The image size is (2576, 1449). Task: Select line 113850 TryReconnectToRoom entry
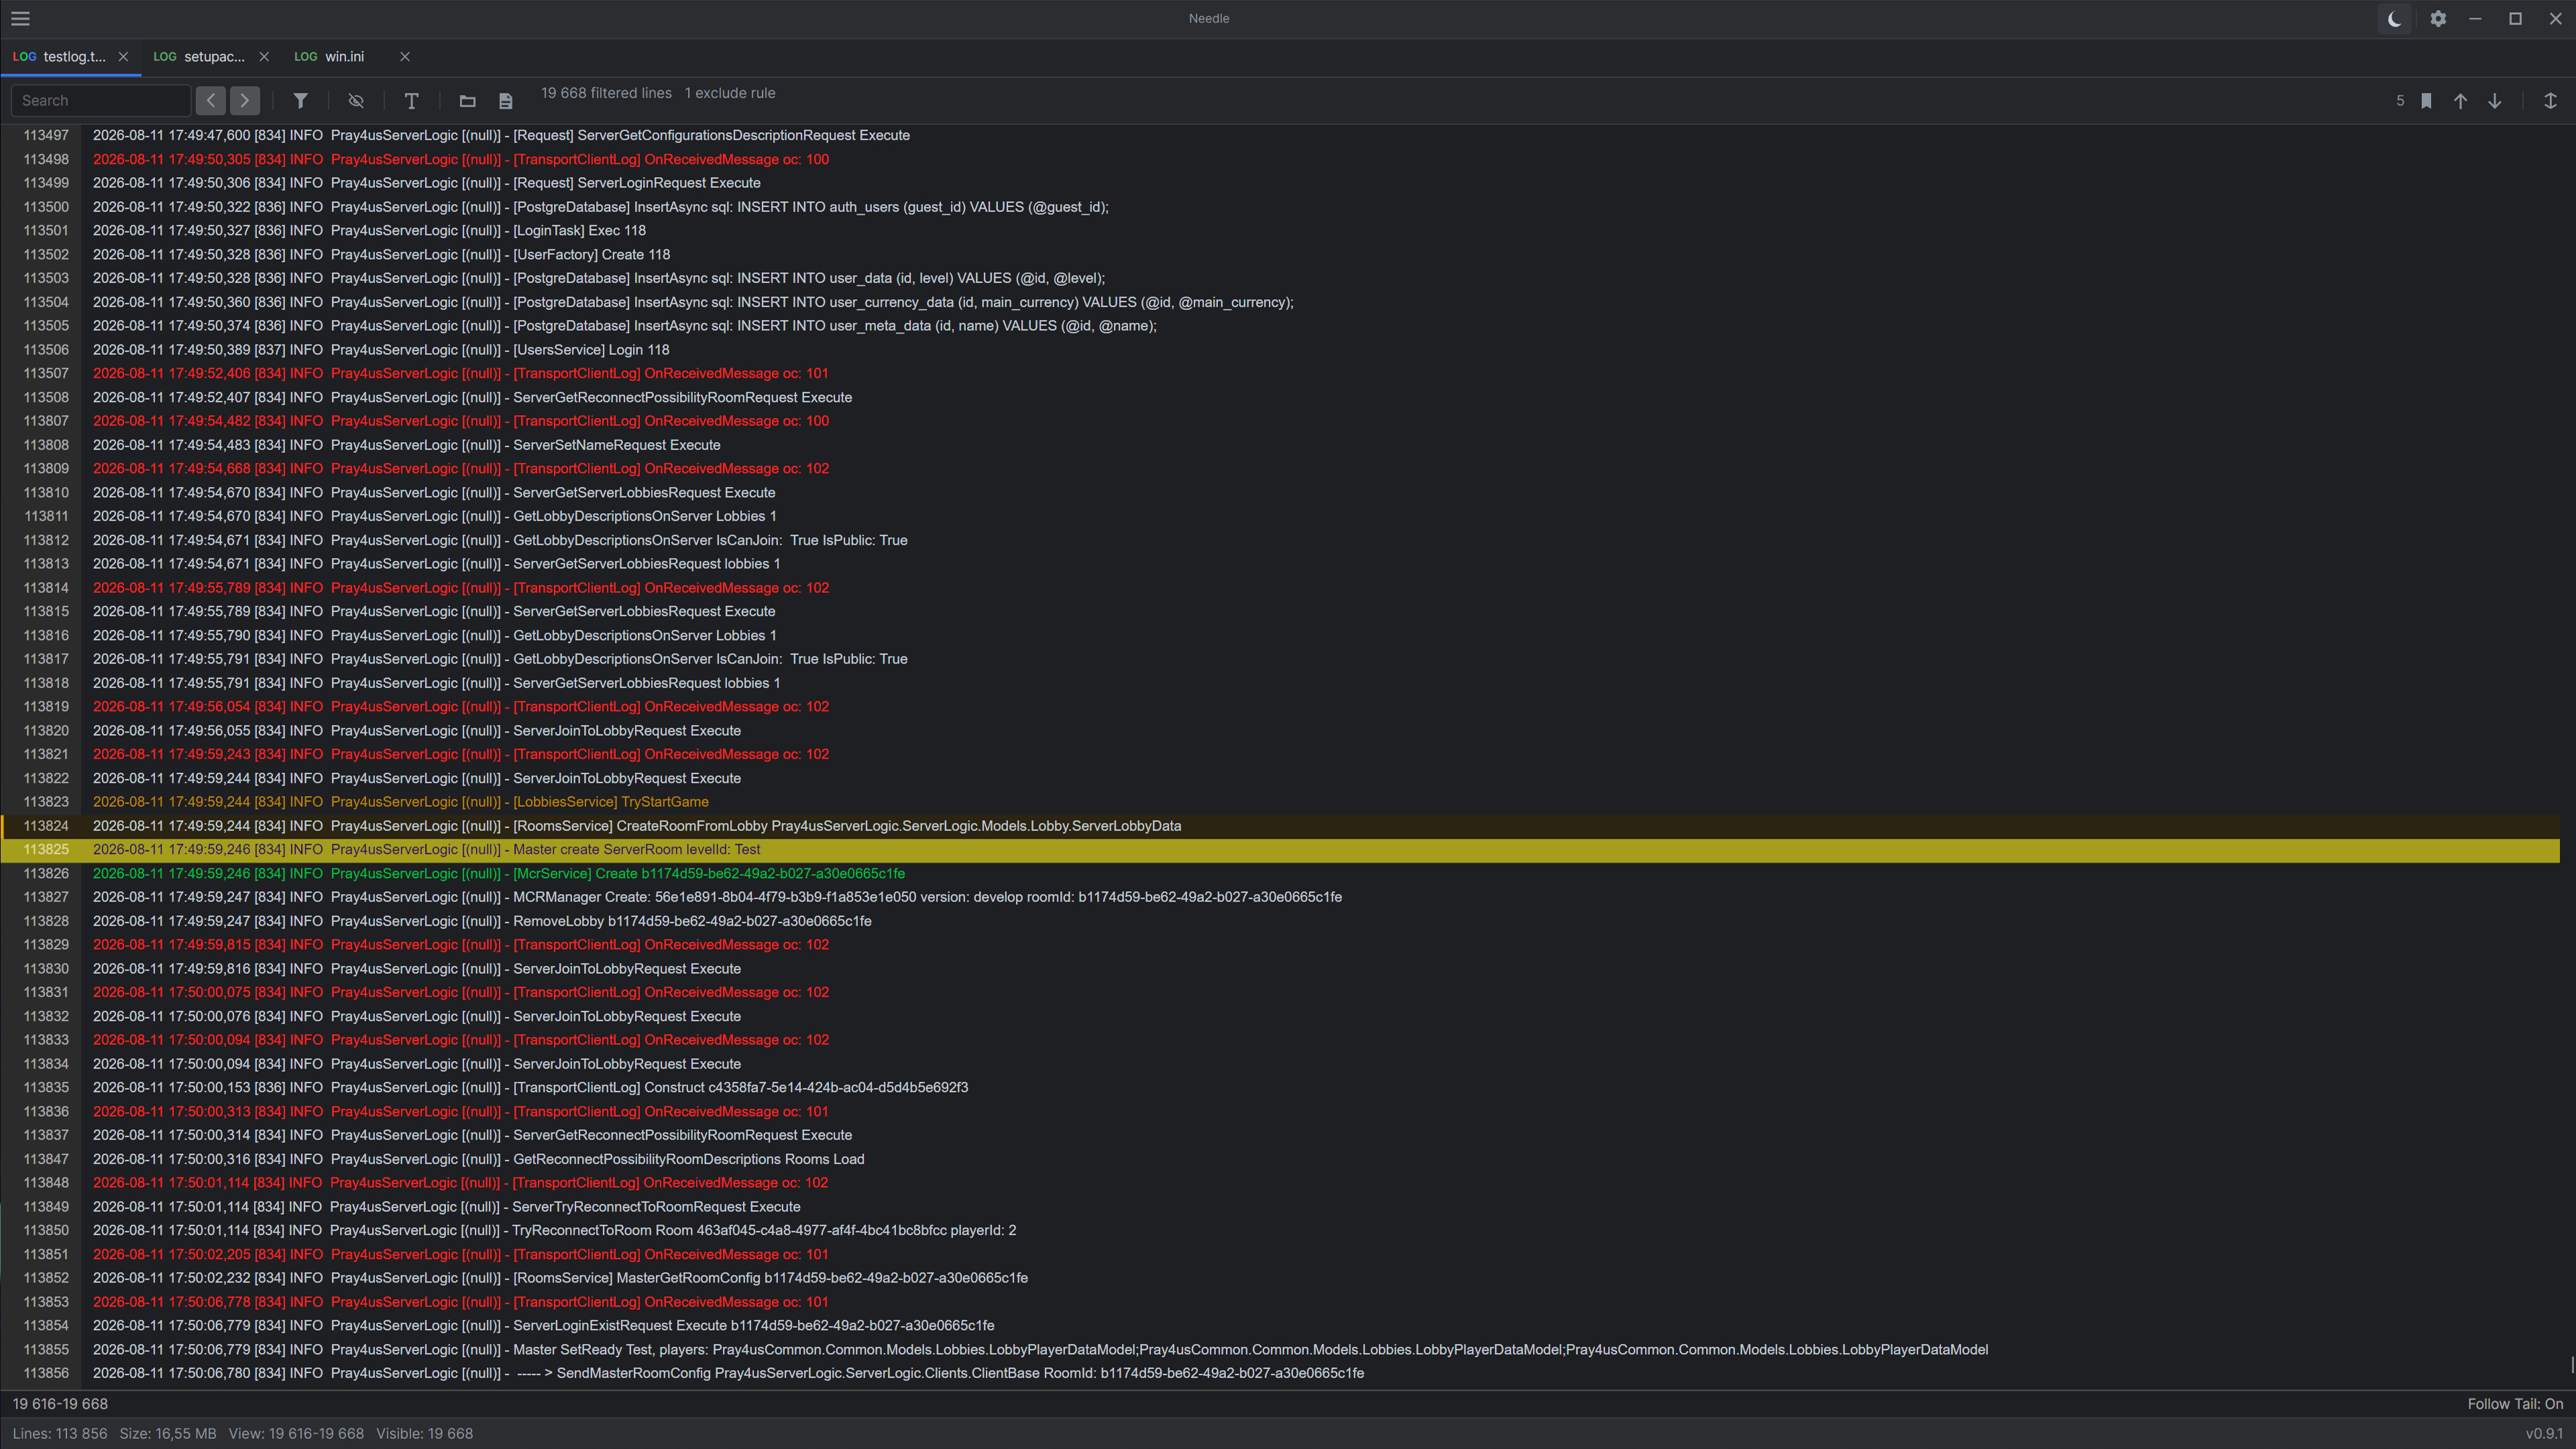point(1280,1231)
